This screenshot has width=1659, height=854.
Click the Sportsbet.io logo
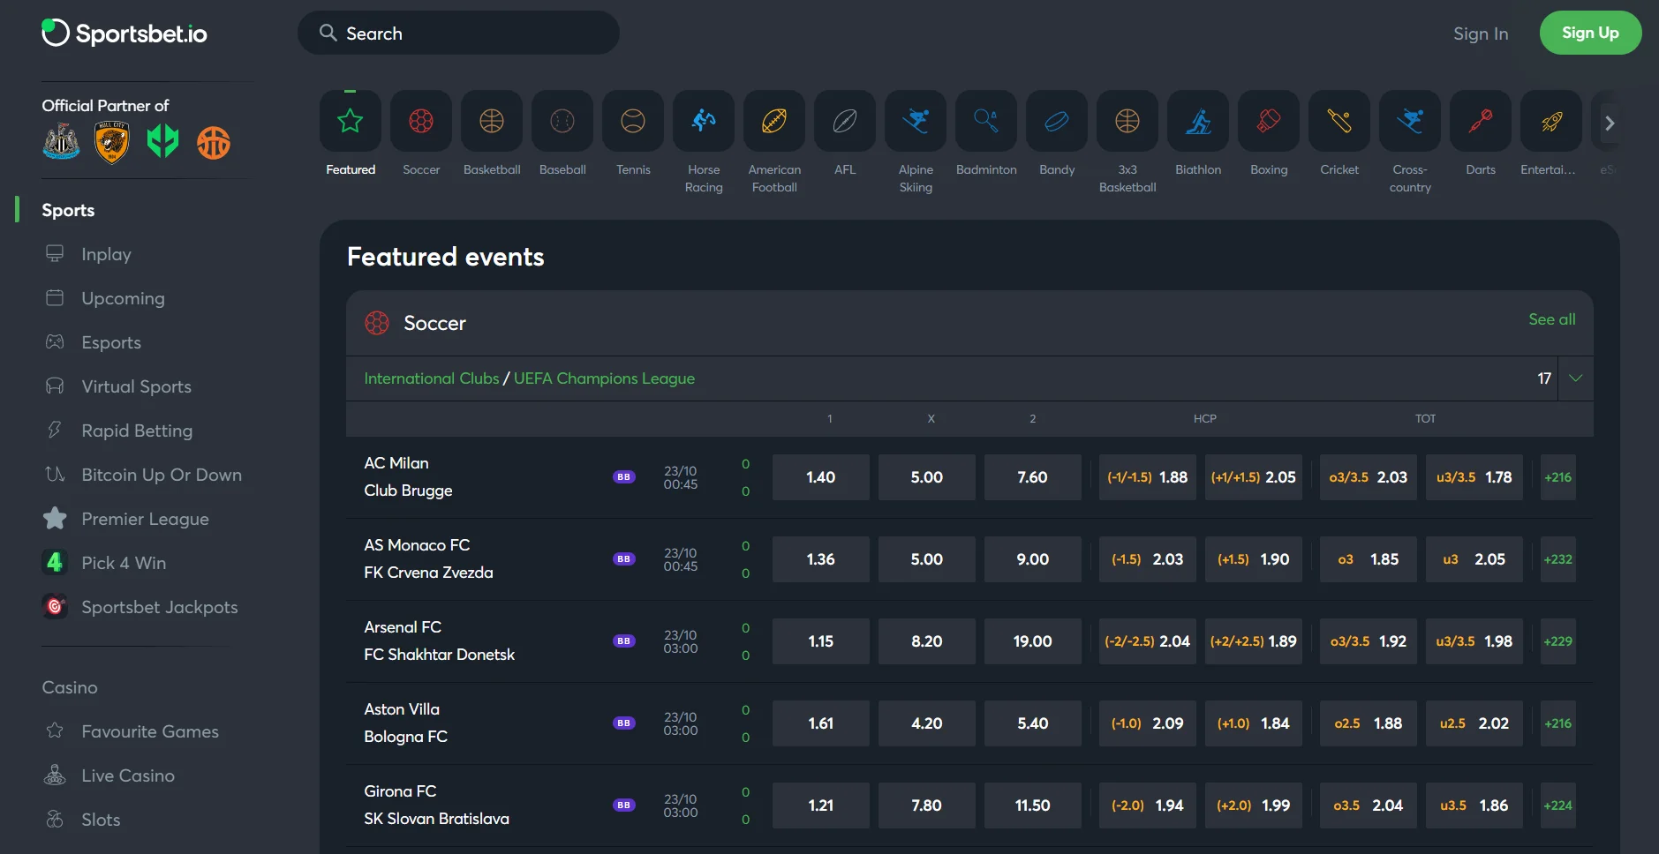[124, 34]
